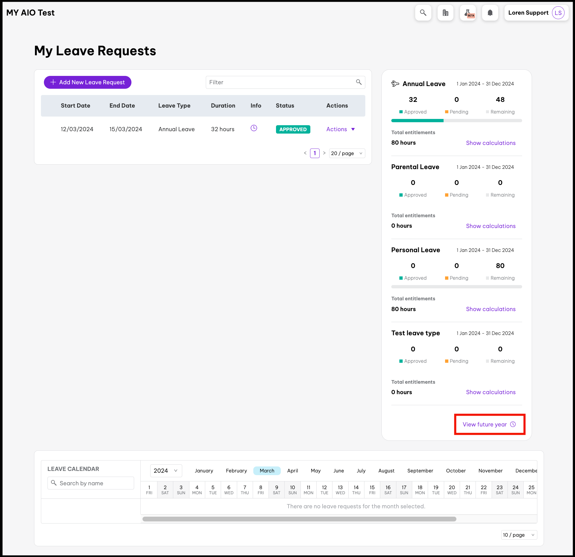This screenshot has height=557, width=575.
Task: Click the clock info icon for Annual Leave request
Action: [254, 128]
